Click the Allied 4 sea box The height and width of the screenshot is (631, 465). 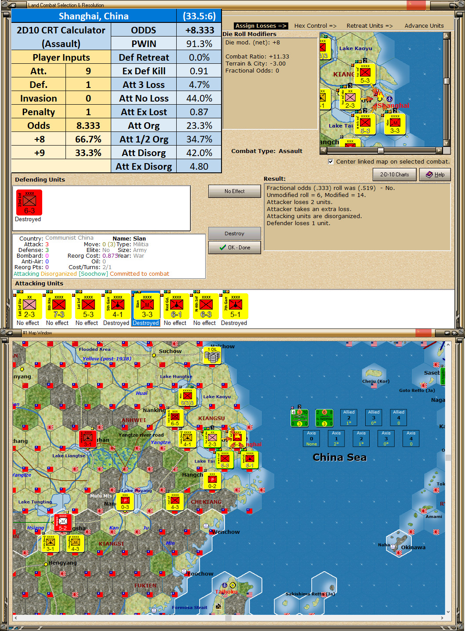[x=399, y=418]
